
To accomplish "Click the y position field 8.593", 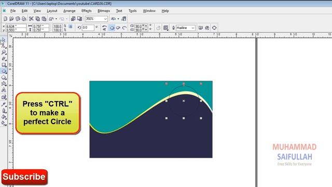I will (16, 30).
